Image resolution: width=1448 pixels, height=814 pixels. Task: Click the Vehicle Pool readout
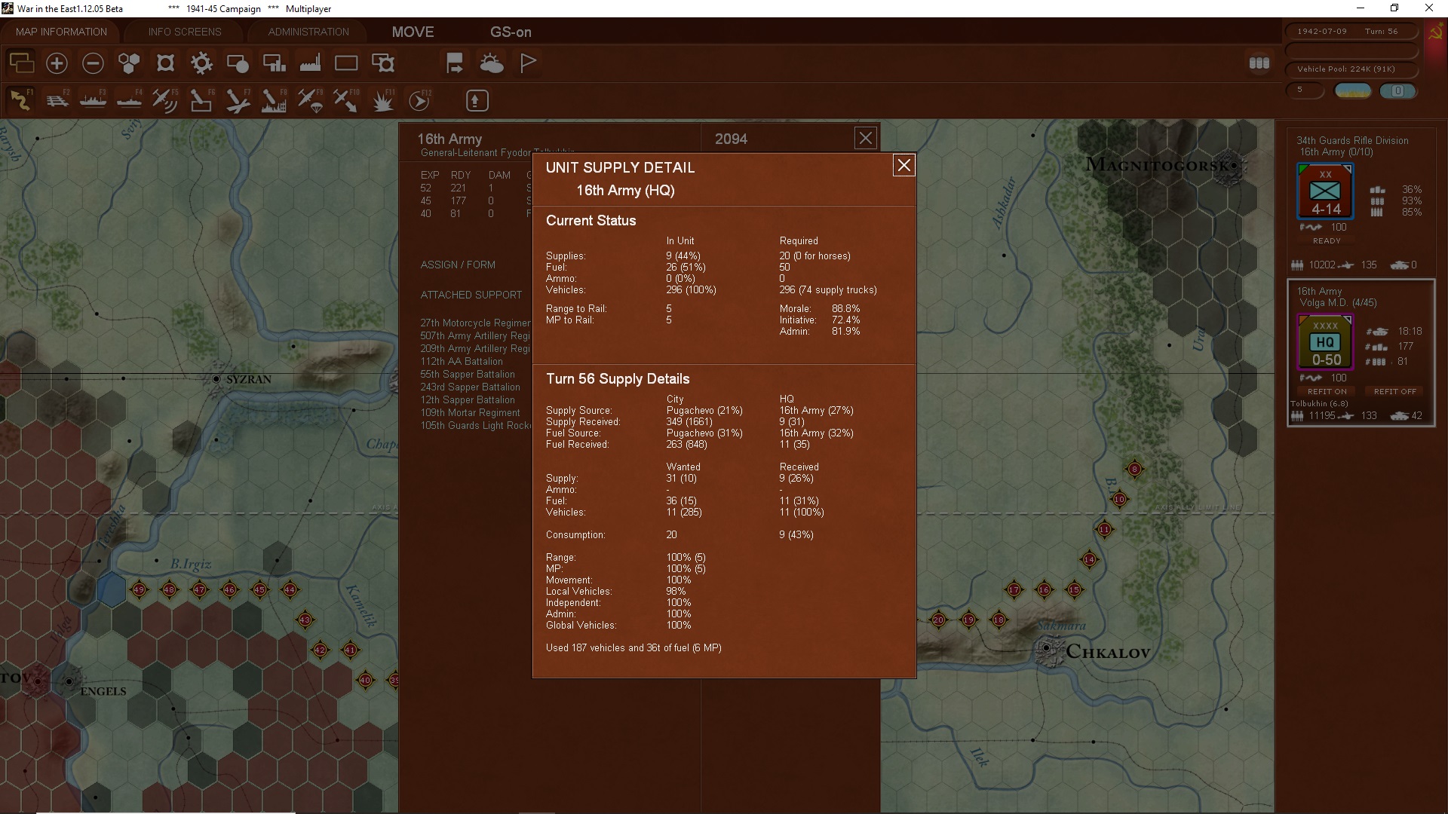[x=1351, y=69]
